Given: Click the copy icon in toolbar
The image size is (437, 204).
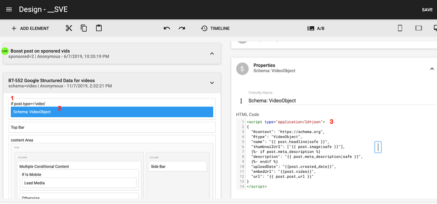Looking at the screenshot, I should click(x=84, y=28).
